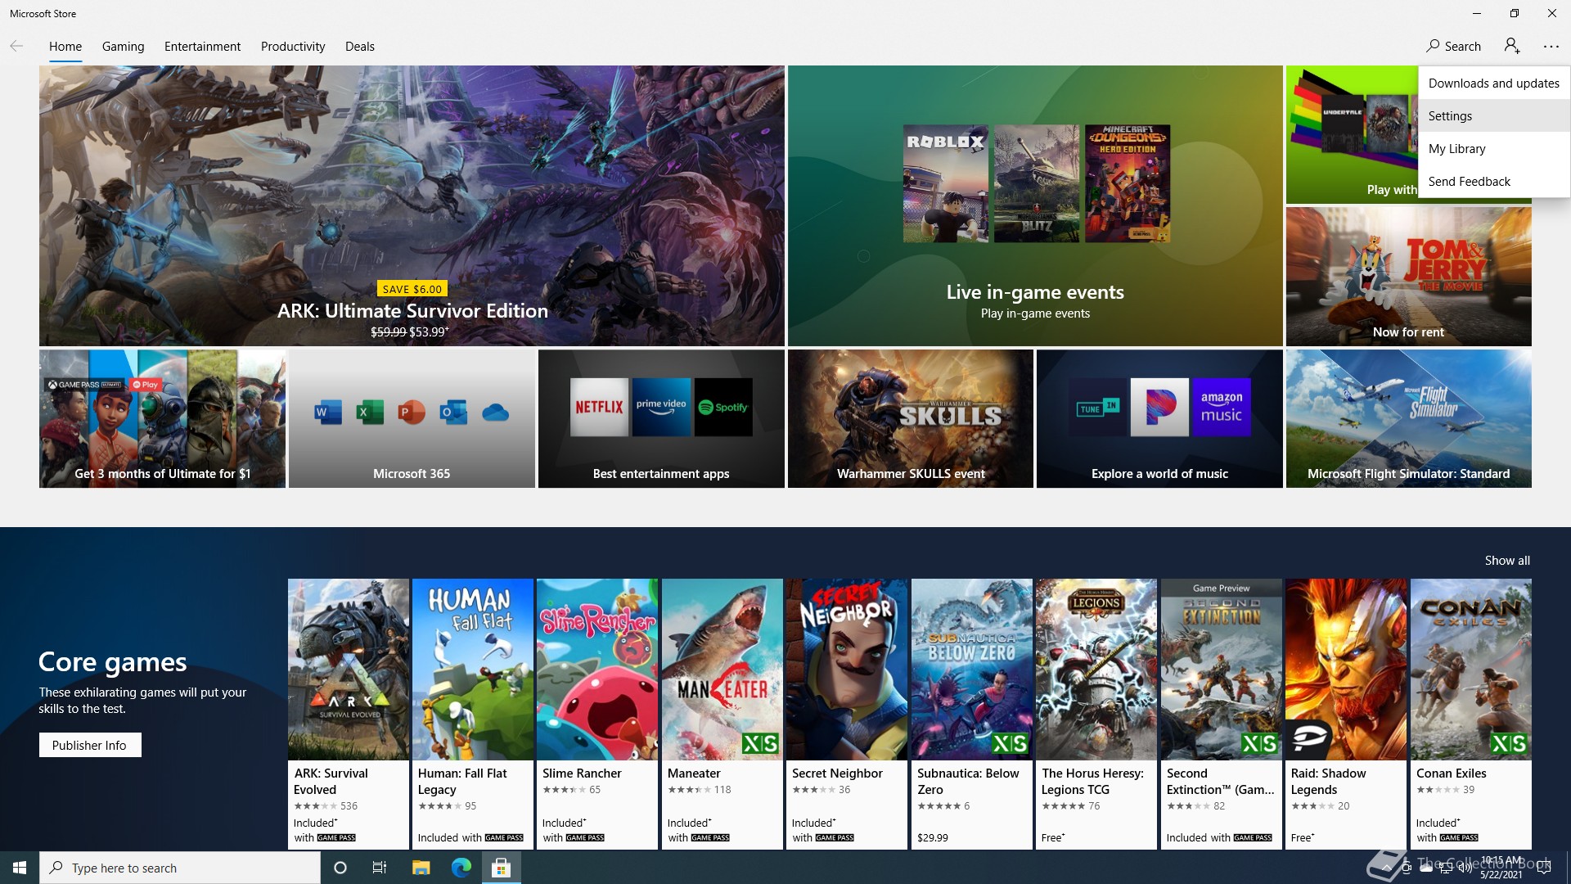1571x884 pixels.
Task: Click the Microsoft 365 caption text
Action: coord(412,473)
